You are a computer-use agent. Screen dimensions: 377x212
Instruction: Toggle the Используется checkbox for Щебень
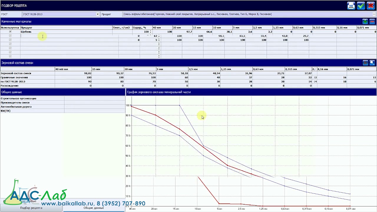(10, 32)
